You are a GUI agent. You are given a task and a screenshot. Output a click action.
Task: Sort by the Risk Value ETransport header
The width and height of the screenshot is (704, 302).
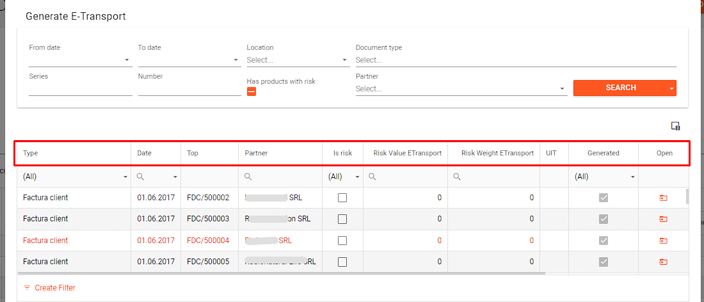(407, 154)
